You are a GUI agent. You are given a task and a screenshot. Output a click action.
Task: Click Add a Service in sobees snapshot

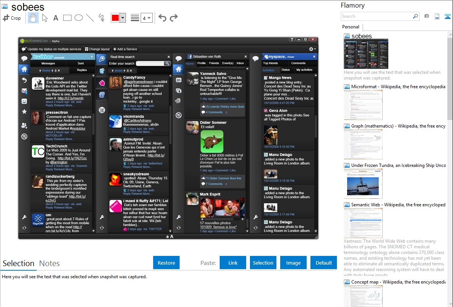click(125, 49)
